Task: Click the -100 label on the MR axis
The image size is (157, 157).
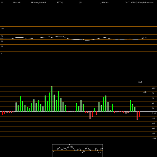Action: coord(154,138)
